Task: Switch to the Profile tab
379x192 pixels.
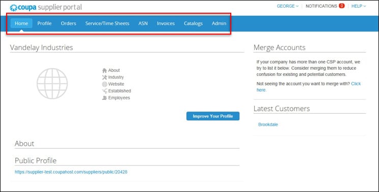Action: coord(44,23)
